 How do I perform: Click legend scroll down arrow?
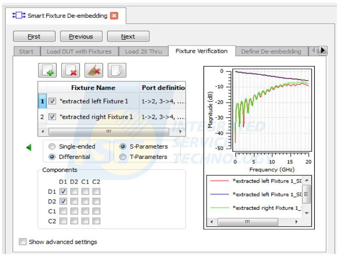(x=307, y=213)
